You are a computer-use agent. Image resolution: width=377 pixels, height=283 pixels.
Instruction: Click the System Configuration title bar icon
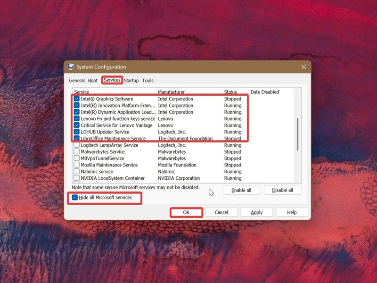pyautogui.click(x=70, y=67)
